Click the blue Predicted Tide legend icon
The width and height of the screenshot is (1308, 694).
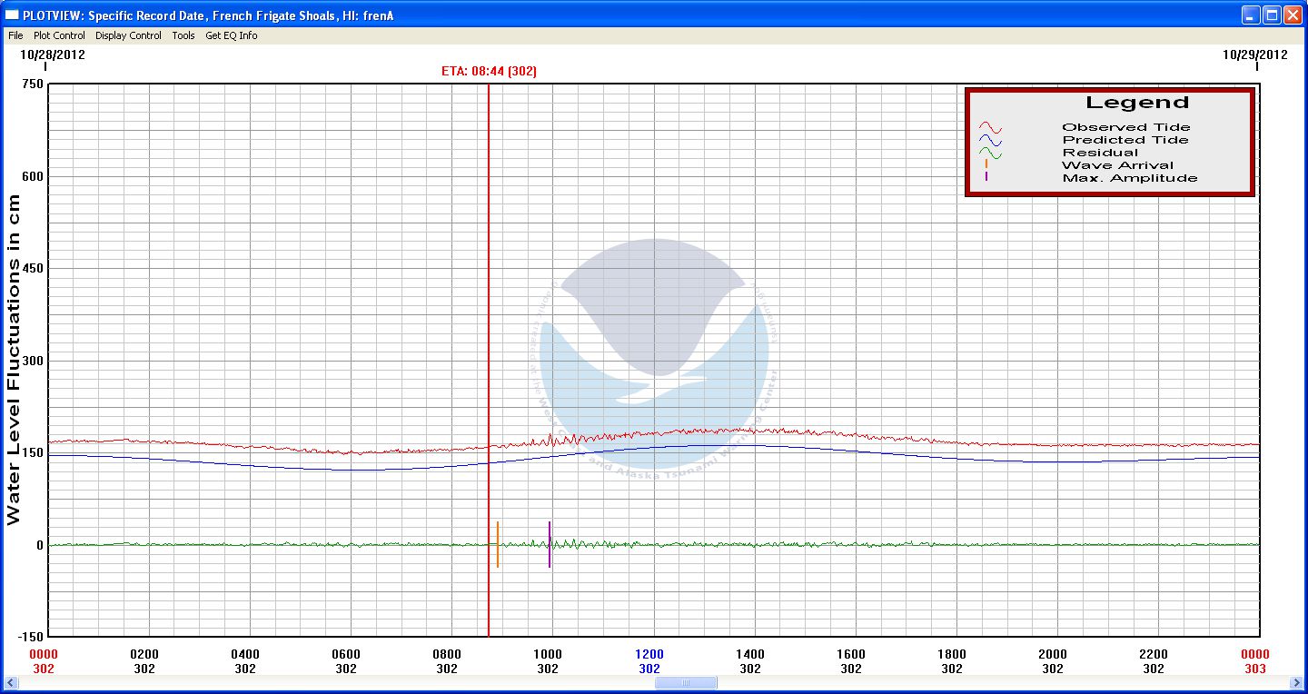[989, 140]
